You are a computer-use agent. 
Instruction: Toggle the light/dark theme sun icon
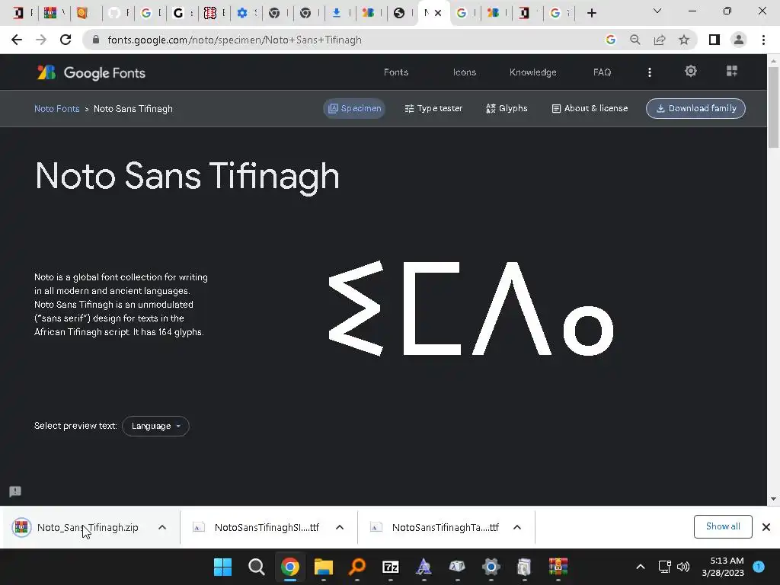(690, 71)
